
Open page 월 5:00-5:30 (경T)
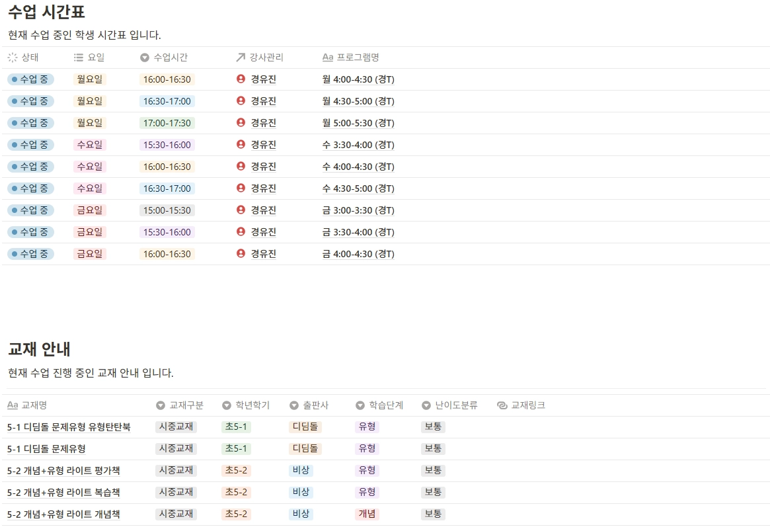coord(358,123)
